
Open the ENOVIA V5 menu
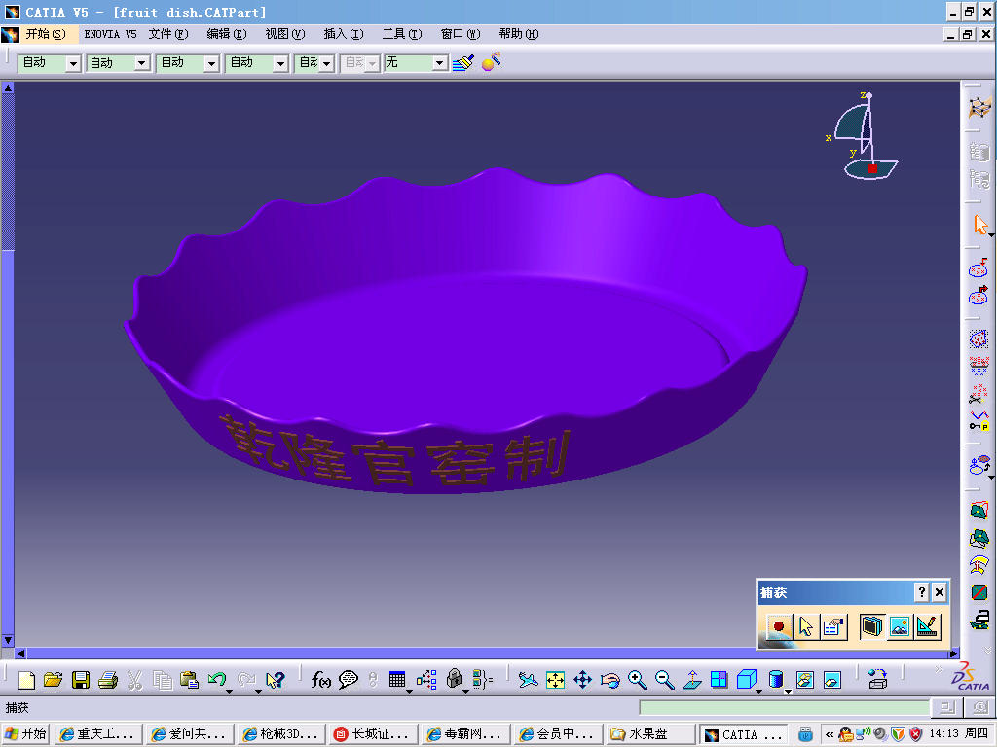coord(111,34)
